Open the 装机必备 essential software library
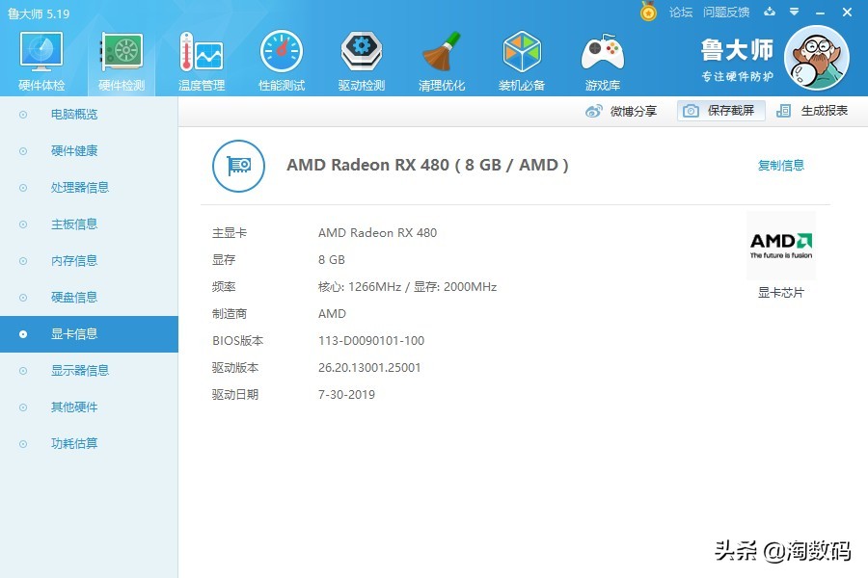868x578 pixels. [x=522, y=58]
